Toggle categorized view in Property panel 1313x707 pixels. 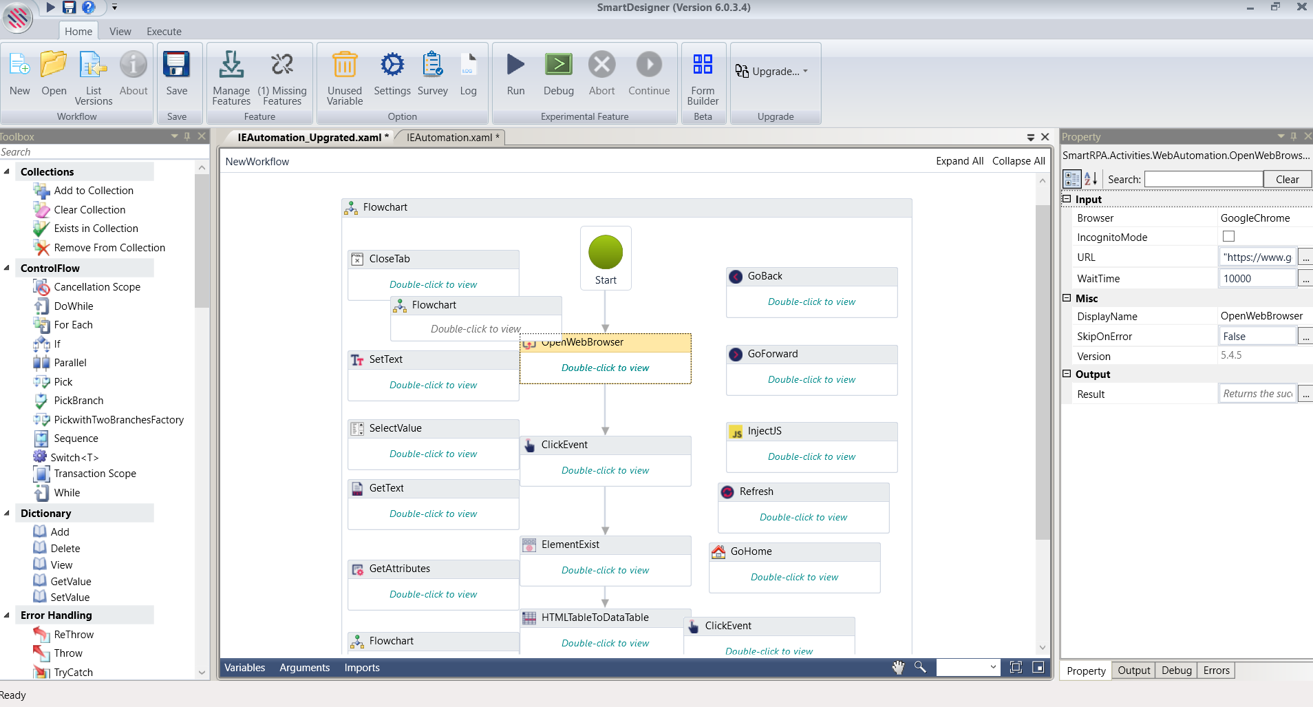point(1072,179)
